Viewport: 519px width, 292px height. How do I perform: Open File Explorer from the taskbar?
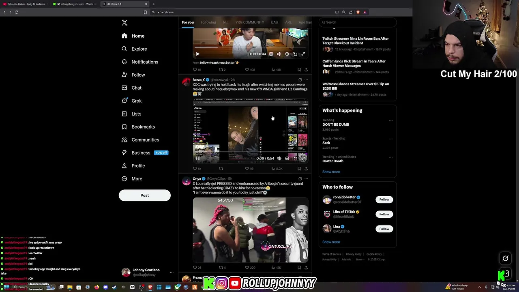[x=70, y=287]
